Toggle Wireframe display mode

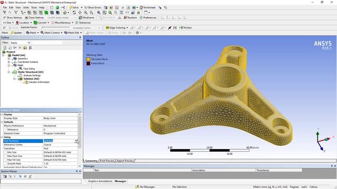coord(86,17)
